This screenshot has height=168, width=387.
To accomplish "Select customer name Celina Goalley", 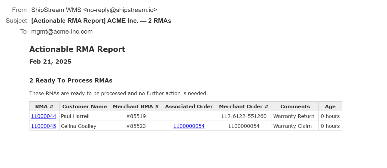I will (x=78, y=126).
